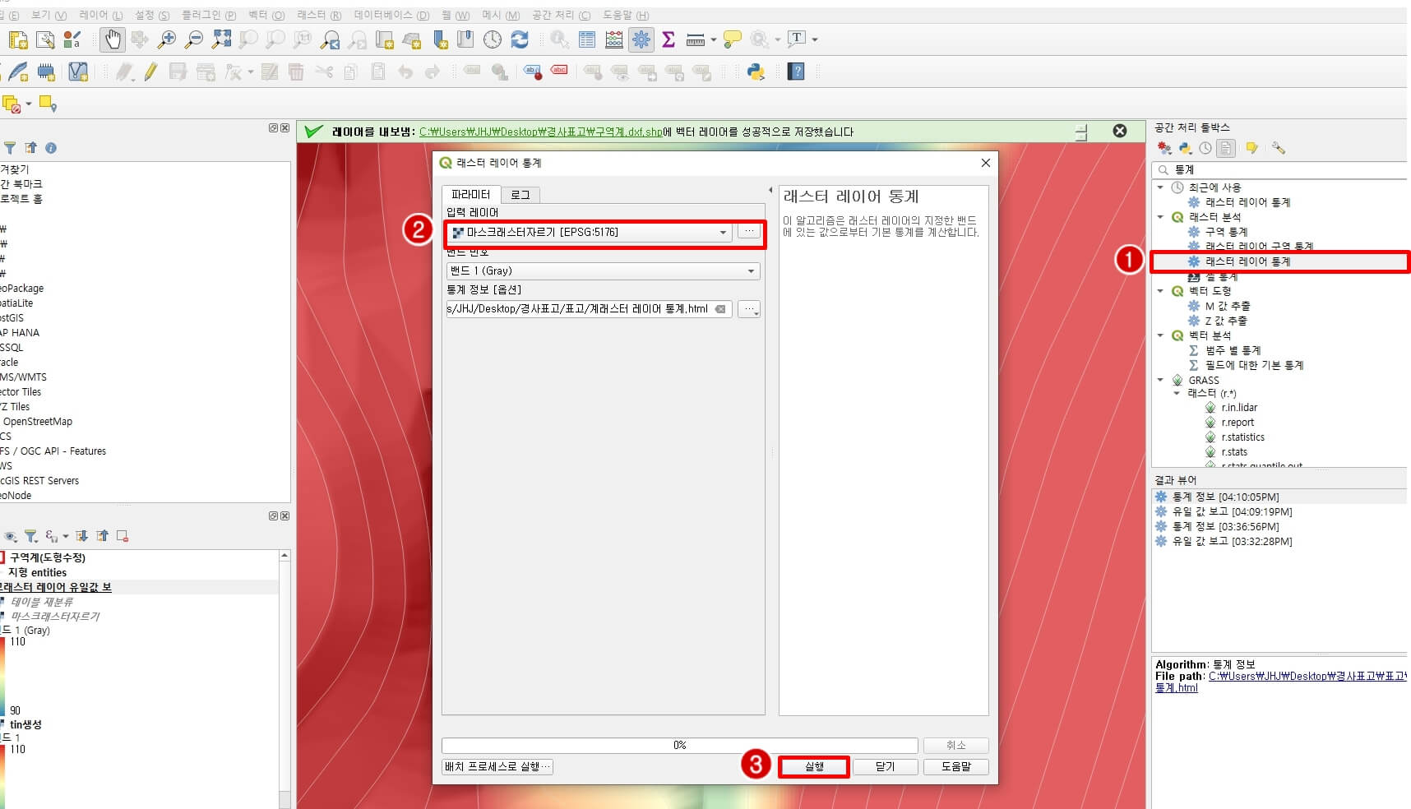Switch to the 파라미터 tab
Image resolution: width=1411 pixels, height=809 pixels.
tap(470, 194)
